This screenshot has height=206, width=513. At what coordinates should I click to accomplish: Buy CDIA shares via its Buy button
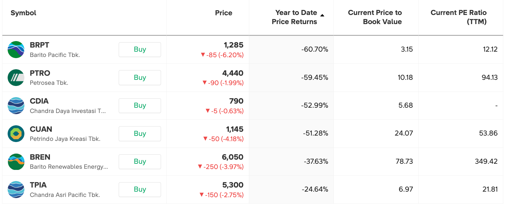click(140, 106)
